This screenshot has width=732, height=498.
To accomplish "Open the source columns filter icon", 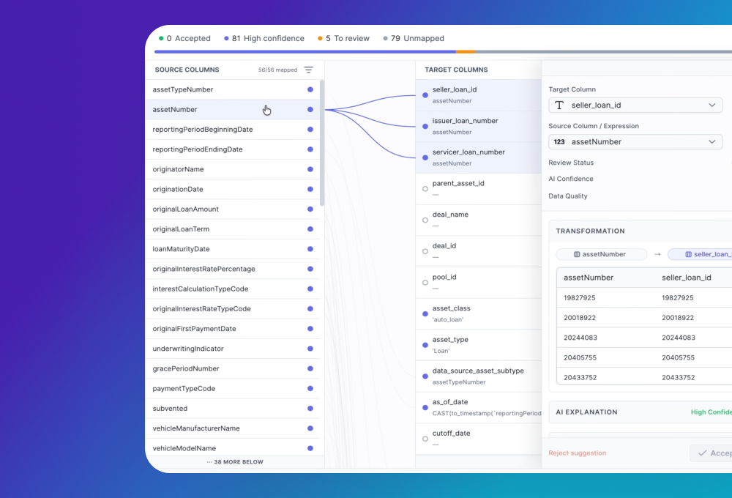I will (309, 70).
